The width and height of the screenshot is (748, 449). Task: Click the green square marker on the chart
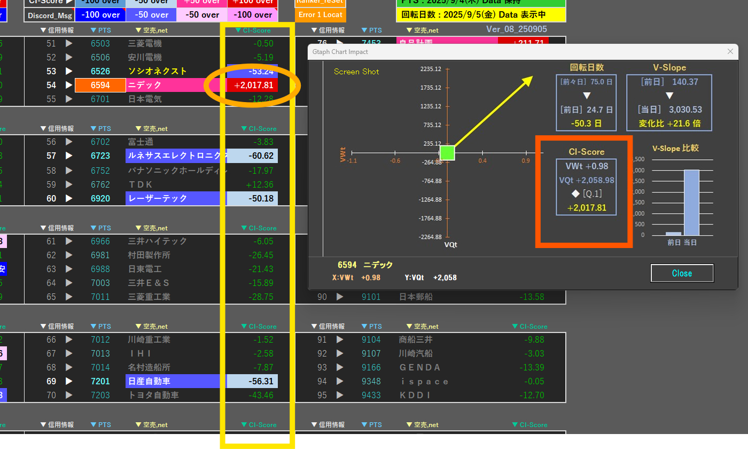pos(447,153)
